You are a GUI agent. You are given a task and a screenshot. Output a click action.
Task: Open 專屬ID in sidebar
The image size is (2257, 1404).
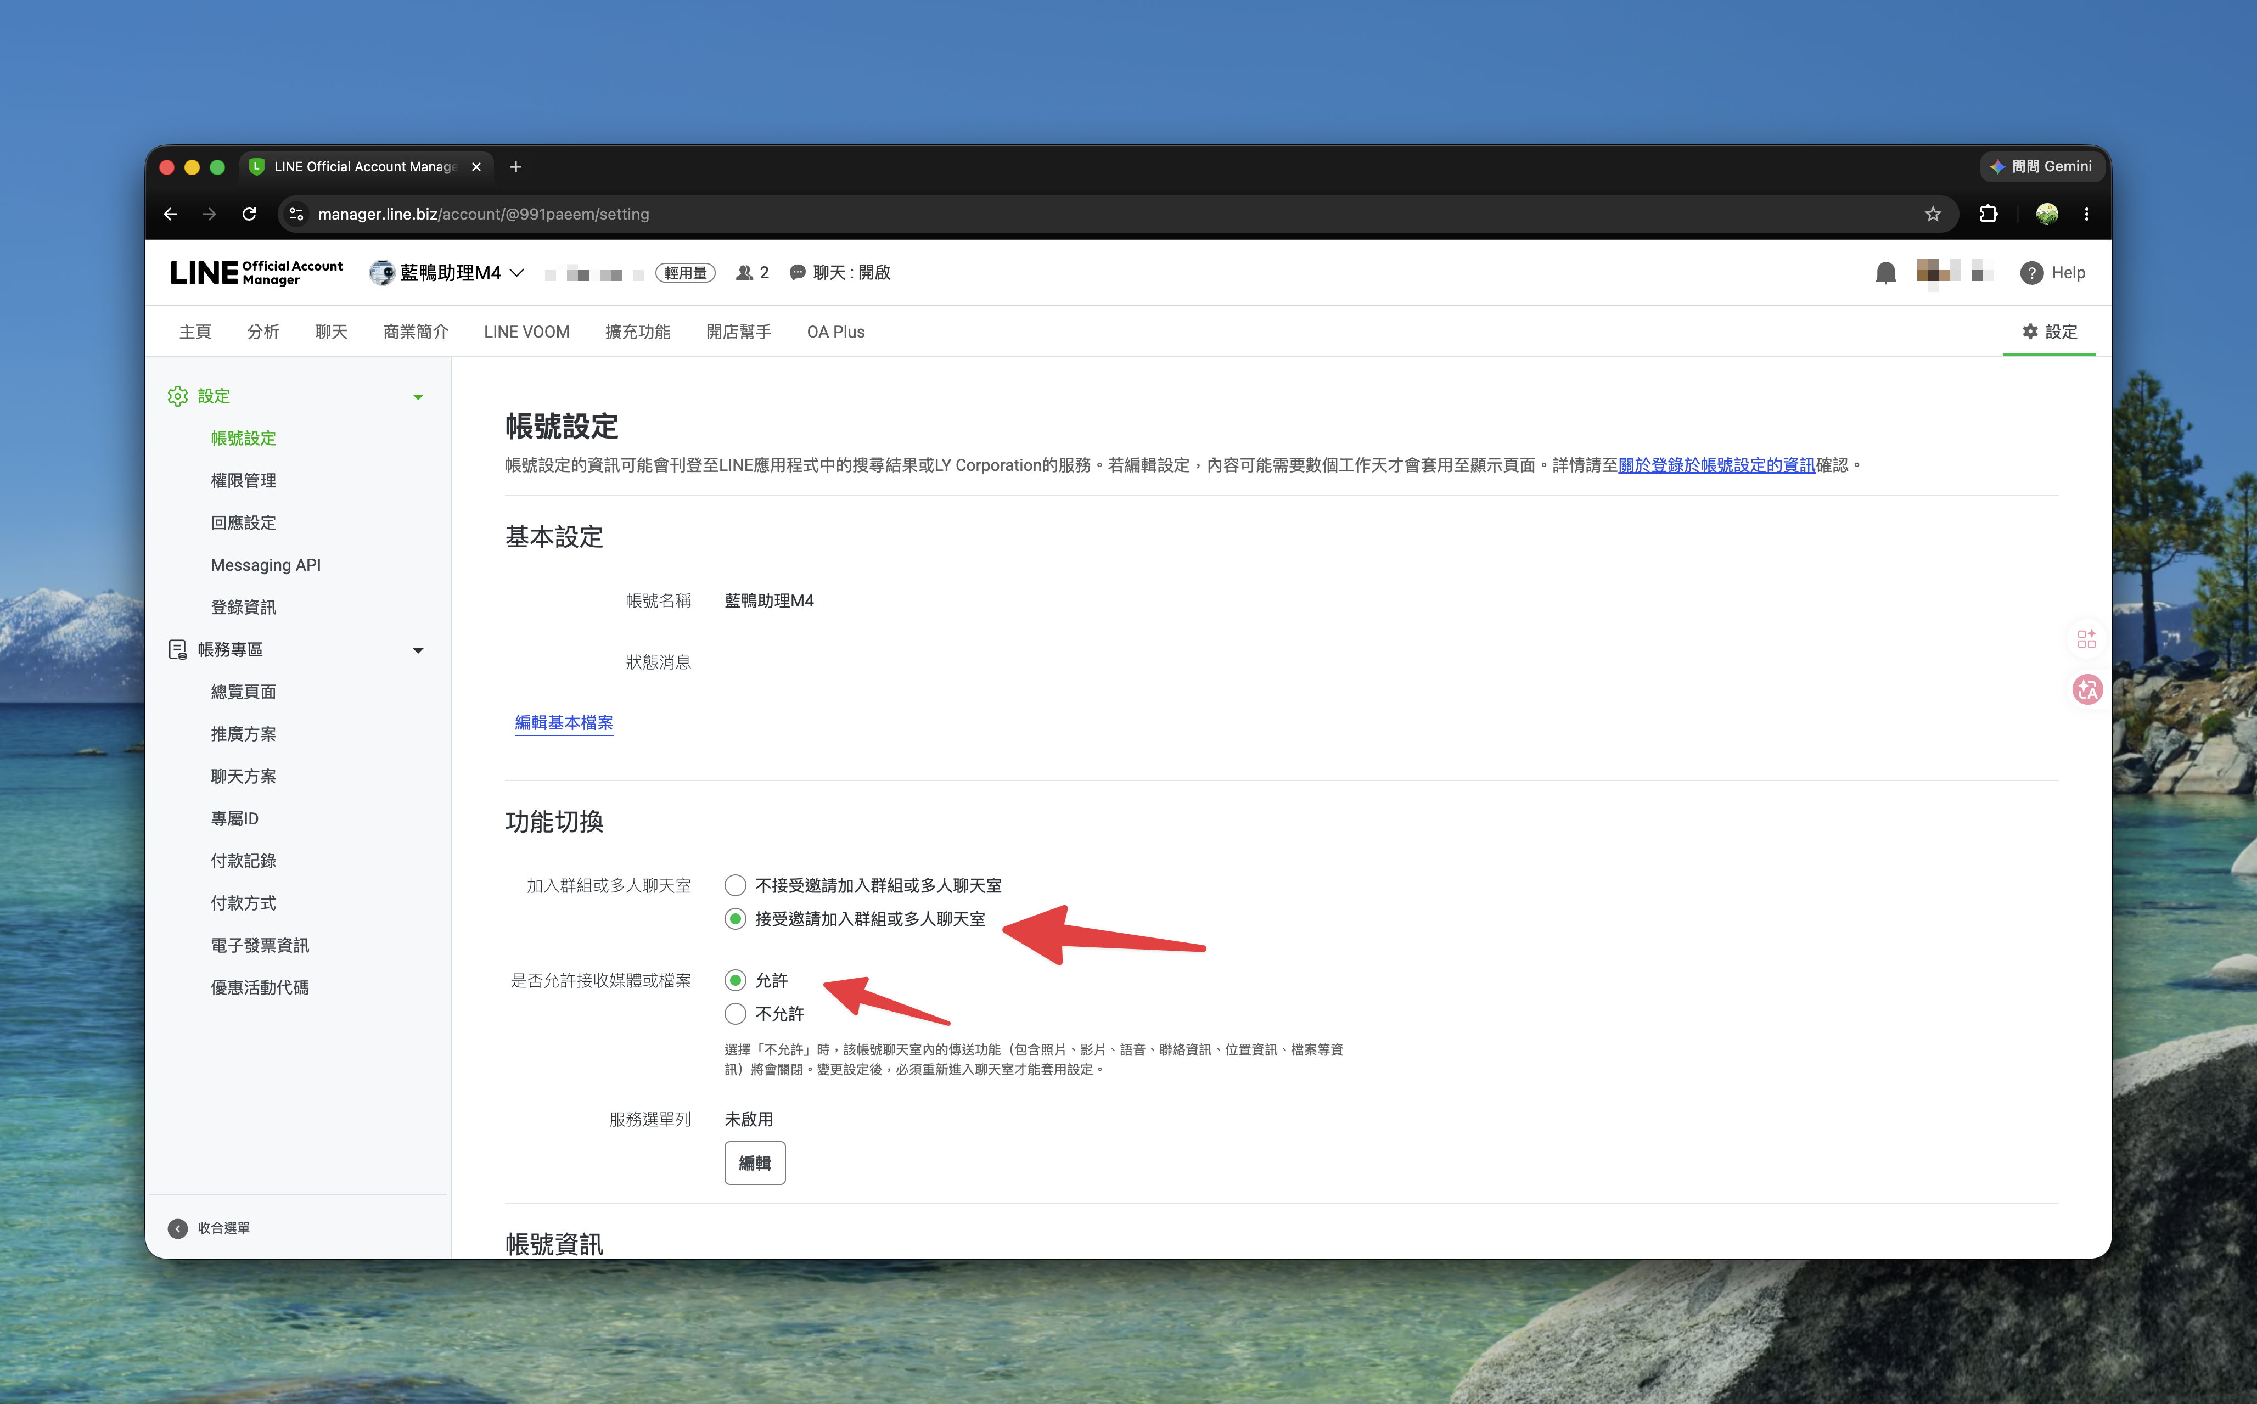point(234,819)
